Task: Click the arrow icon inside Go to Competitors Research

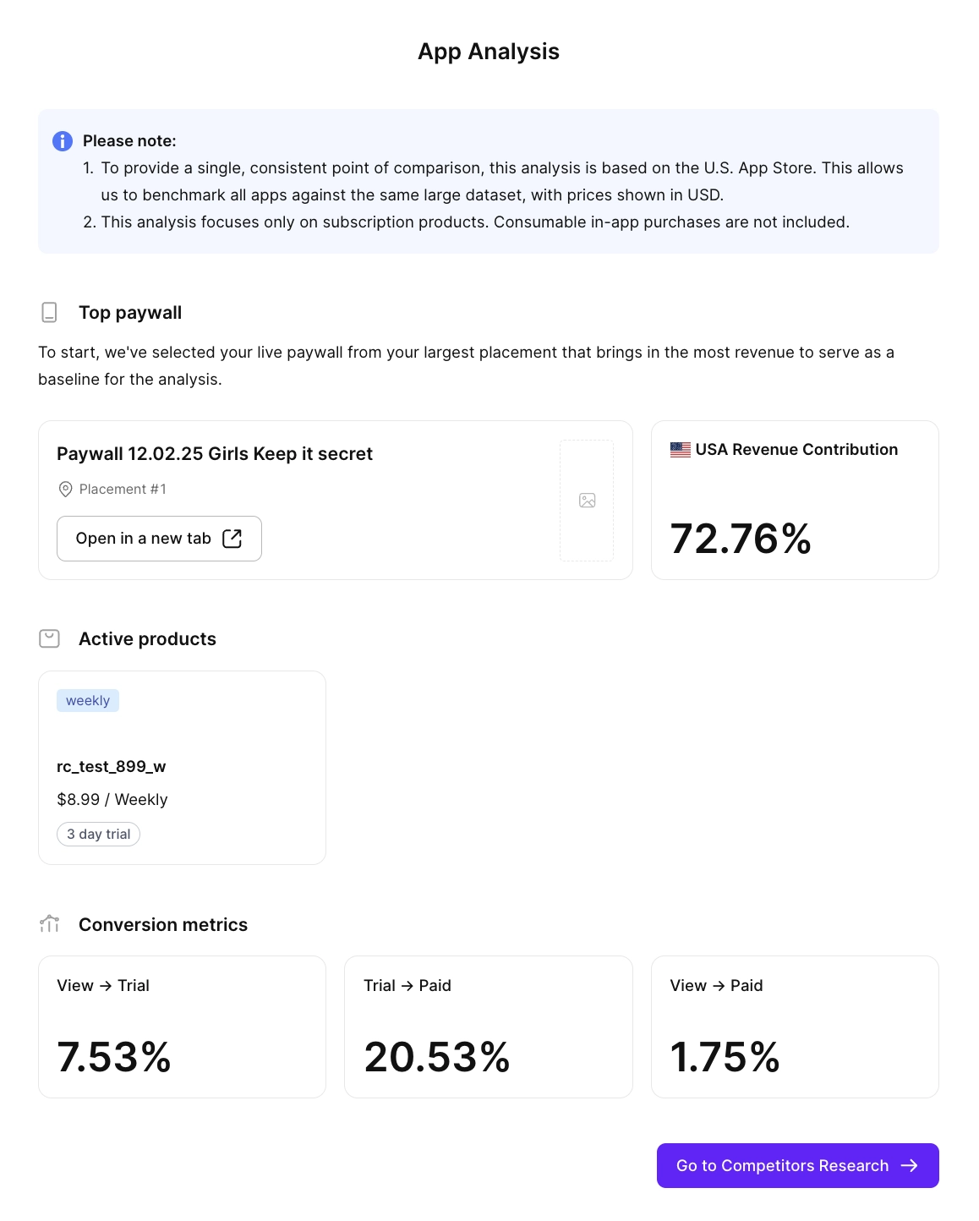Action: 910,1165
